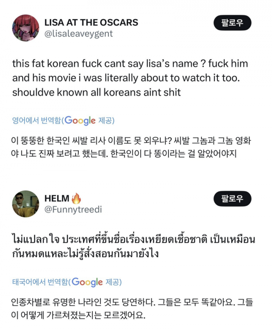Click 제공 label after the first Google logo

tap(106, 121)
